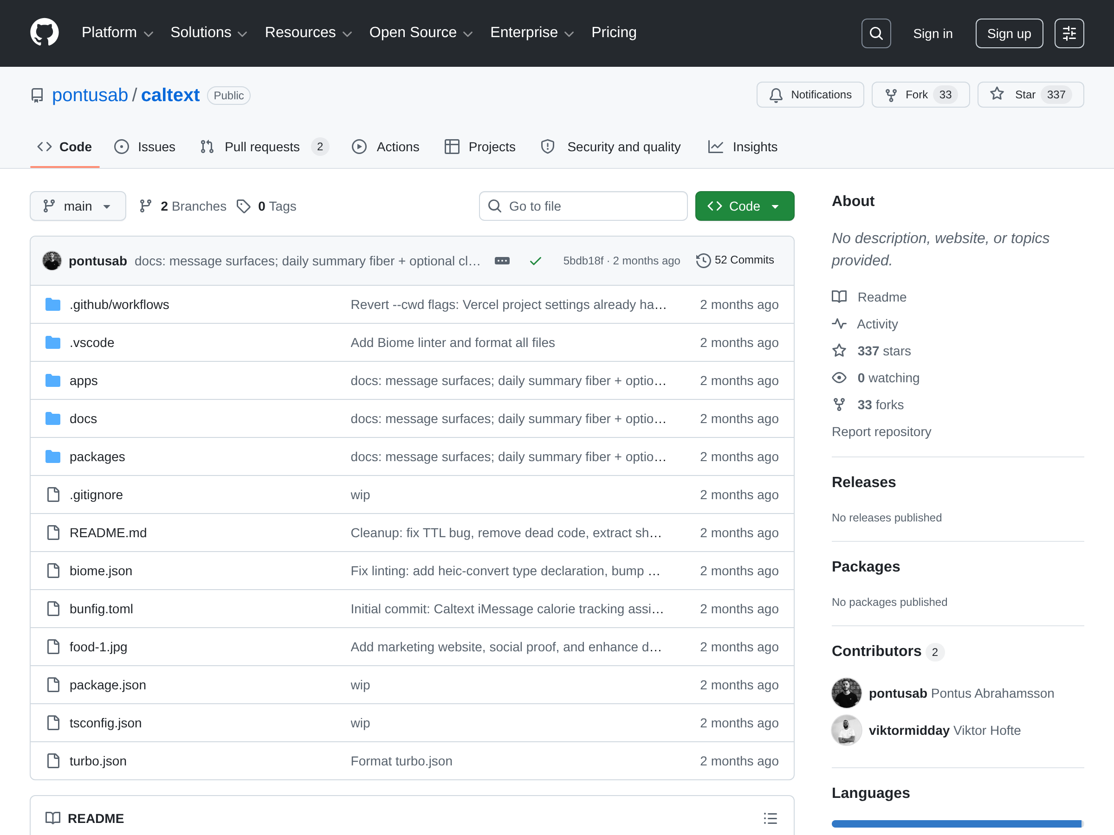Click the bunfig.toml file icon
This screenshot has height=835, width=1114.
[53, 609]
